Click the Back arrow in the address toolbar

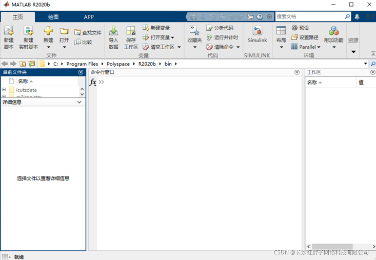5,64
